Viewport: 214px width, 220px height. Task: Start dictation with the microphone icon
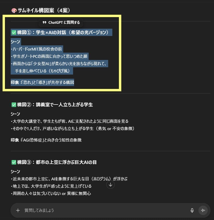point(192,210)
